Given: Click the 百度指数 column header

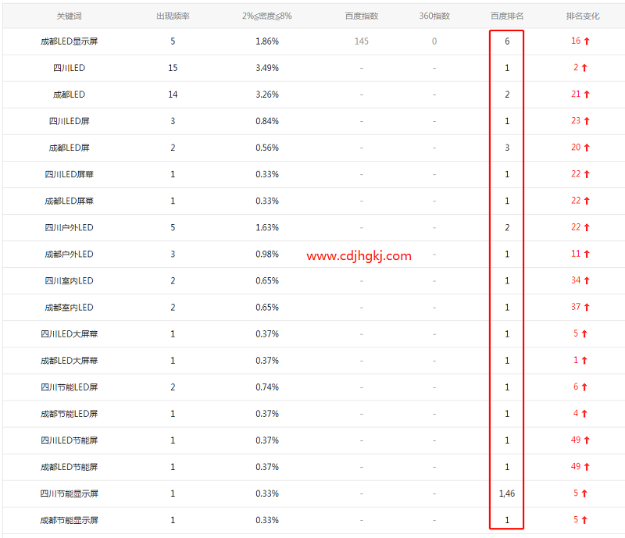Looking at the screenshot, I should (361, 16).
